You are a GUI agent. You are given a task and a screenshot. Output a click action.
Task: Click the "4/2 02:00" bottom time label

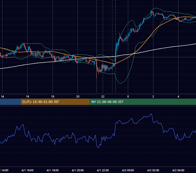coord(153,170)
